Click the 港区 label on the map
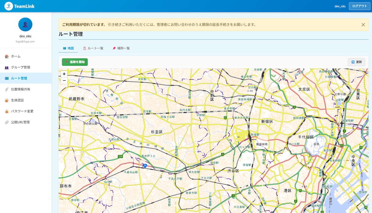 pyautogui.click(x=288, y=190)
